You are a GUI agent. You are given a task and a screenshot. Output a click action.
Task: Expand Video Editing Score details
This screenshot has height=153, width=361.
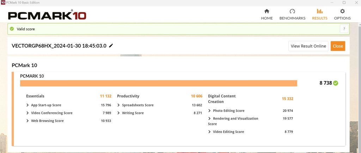(x=209, y=132)
